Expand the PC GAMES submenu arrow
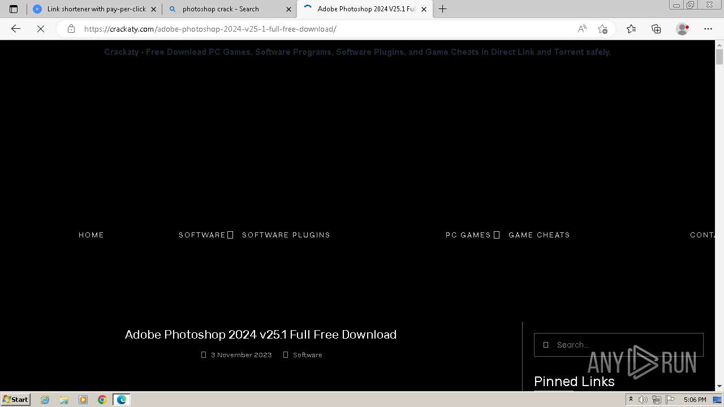The width and height of the screenshot is (724, 407). 497,235
